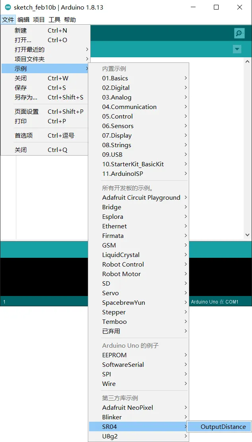Expand Blinker examples

(x=139, y=417)
